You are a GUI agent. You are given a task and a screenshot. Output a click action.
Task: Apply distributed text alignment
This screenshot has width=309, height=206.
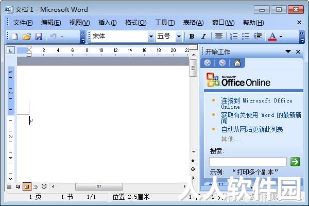click(x=218, y=37)
